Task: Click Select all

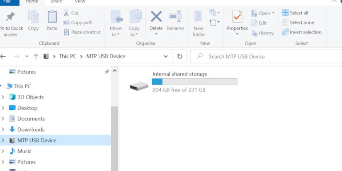Action: (x=295, y=13)
